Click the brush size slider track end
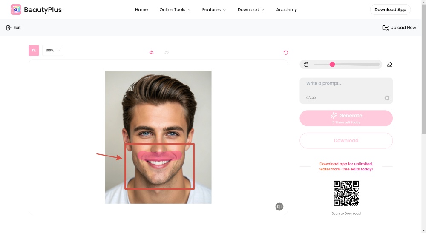The height and width of the screenshot is (233, 426). [x=377, y=64]
